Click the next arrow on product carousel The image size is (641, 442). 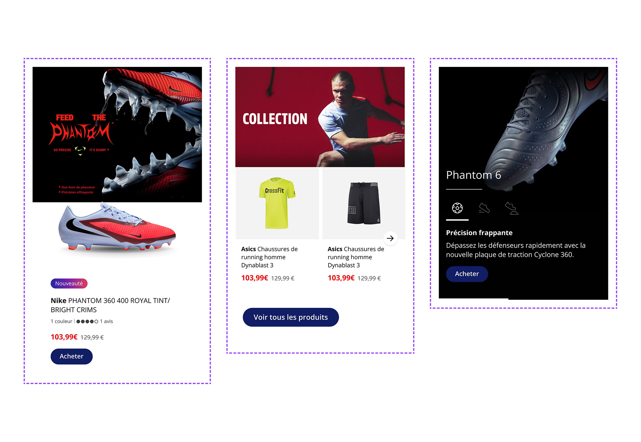[390, 238]
